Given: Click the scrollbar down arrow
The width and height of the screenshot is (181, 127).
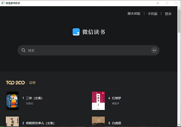Looking at the screenshot, I should 179,125.
